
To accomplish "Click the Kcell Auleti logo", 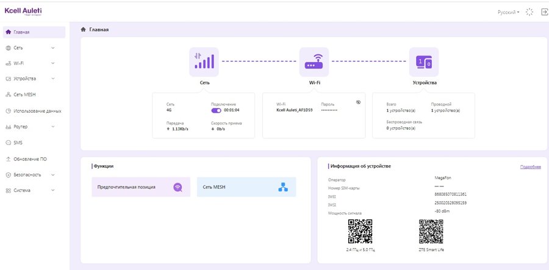I will click(23, 12).
